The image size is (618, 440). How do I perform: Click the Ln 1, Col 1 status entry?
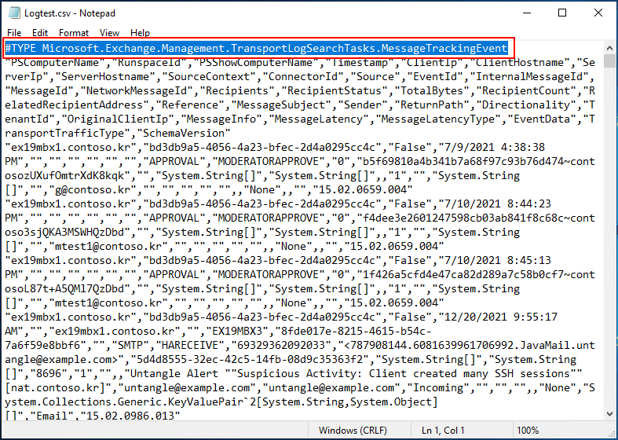(443, 430)
